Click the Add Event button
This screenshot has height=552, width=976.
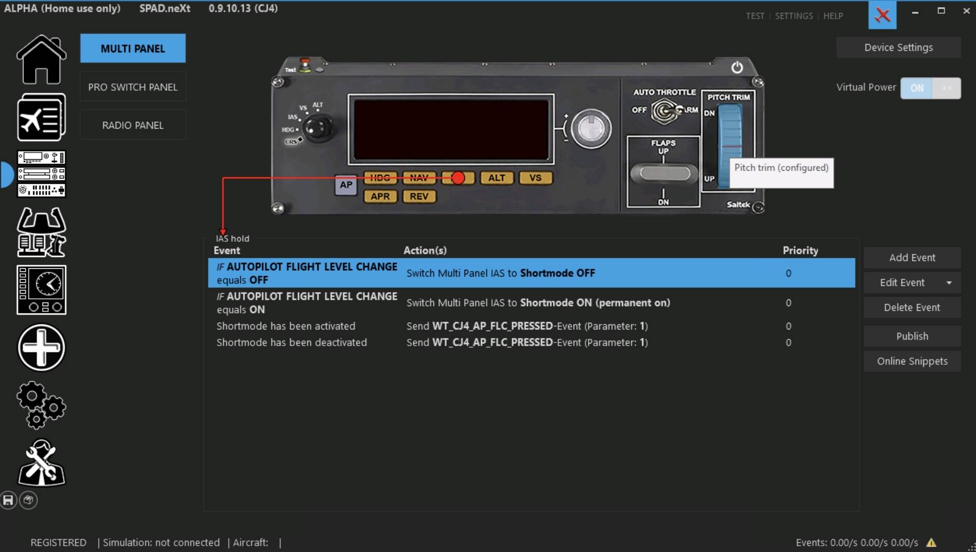click(x=912, y=258)
